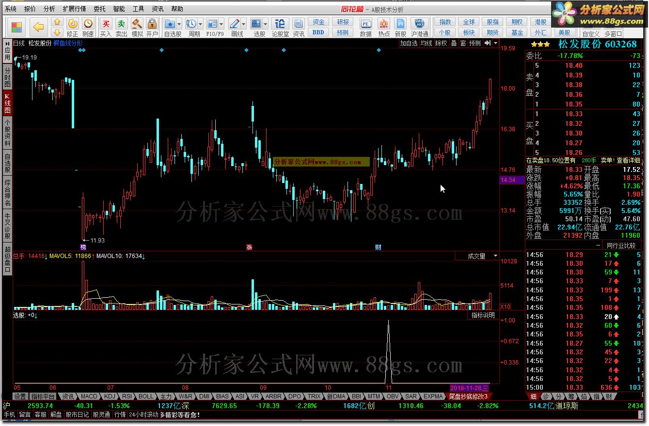
Task: Open the 报价 menu
Action: 30,9
